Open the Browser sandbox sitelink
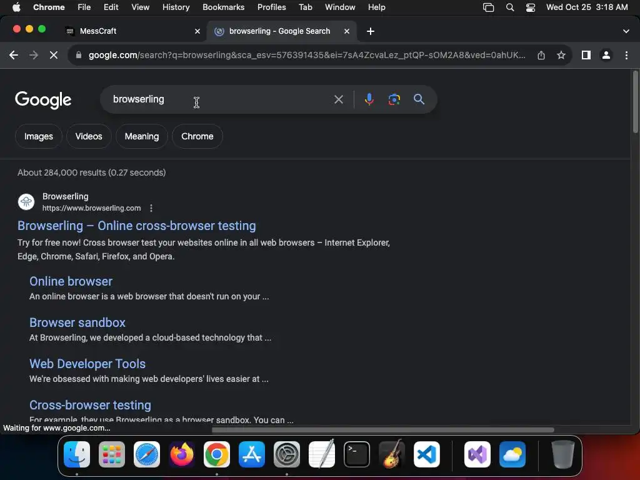This screenshot has height=480, width=640. click(77, 322)
